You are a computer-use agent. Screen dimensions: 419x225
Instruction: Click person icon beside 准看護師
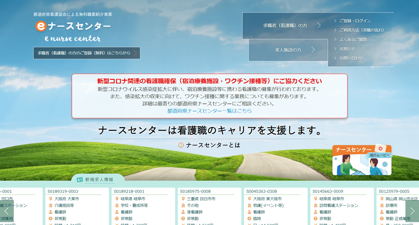click(x=183, y=212)
